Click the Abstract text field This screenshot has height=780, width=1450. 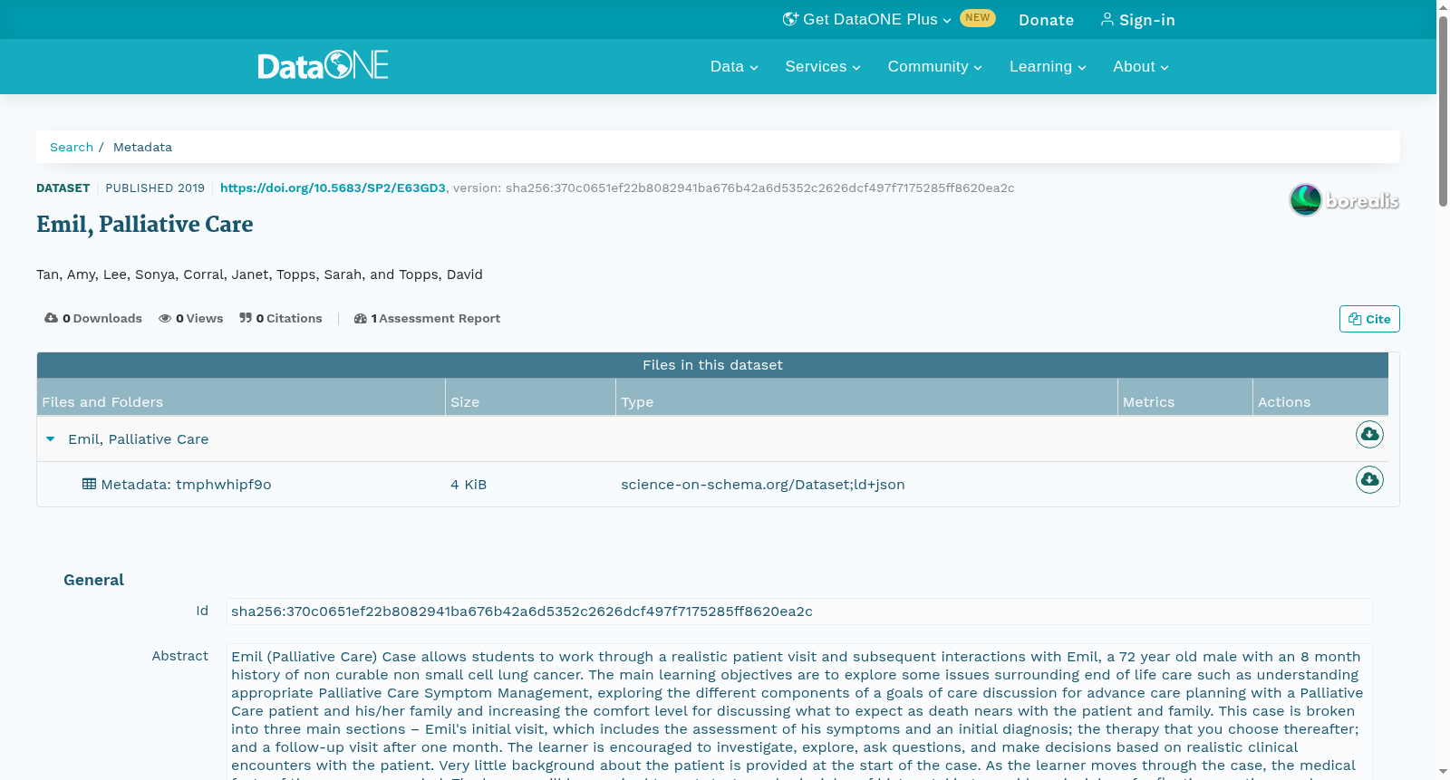(x=799, y=711)
